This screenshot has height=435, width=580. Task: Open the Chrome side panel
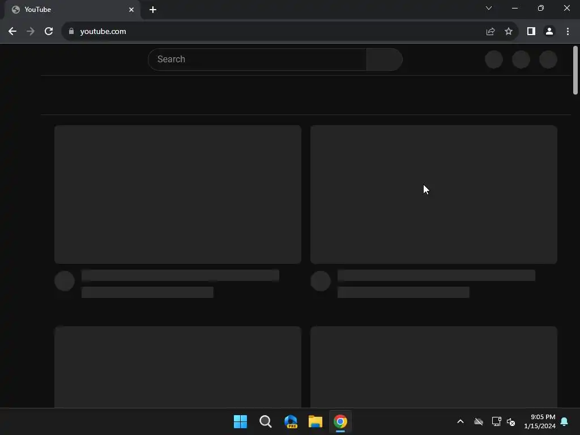click(x=531, y=32)
